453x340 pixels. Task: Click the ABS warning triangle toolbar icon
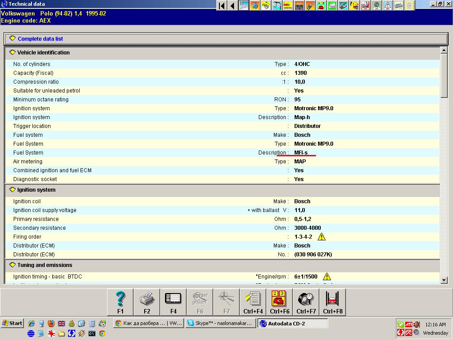tap(388, 6)
